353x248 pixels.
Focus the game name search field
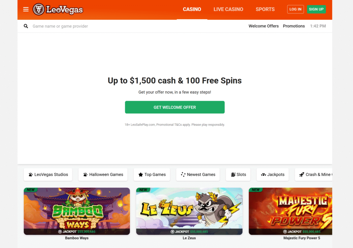point(135,26)
